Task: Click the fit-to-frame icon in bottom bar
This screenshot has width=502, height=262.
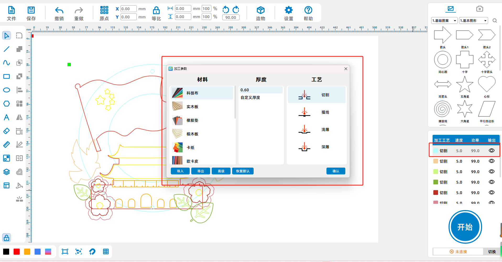Action: pyautogui.click(x=65, y=252)
